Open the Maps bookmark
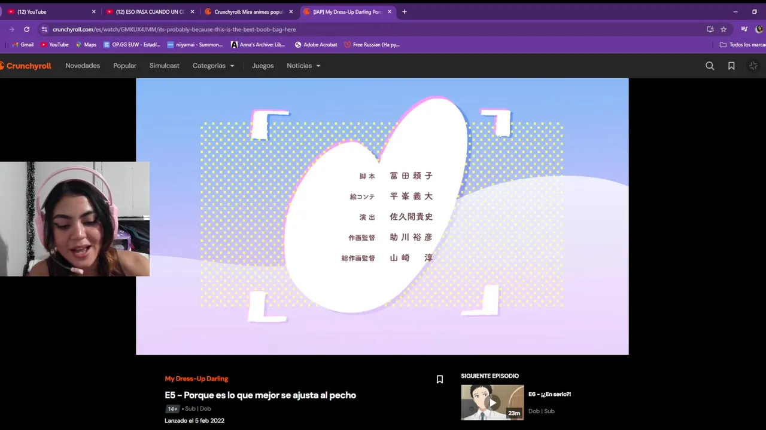The height and width of the screenshot is (430, 766). [x=86, y=44]
